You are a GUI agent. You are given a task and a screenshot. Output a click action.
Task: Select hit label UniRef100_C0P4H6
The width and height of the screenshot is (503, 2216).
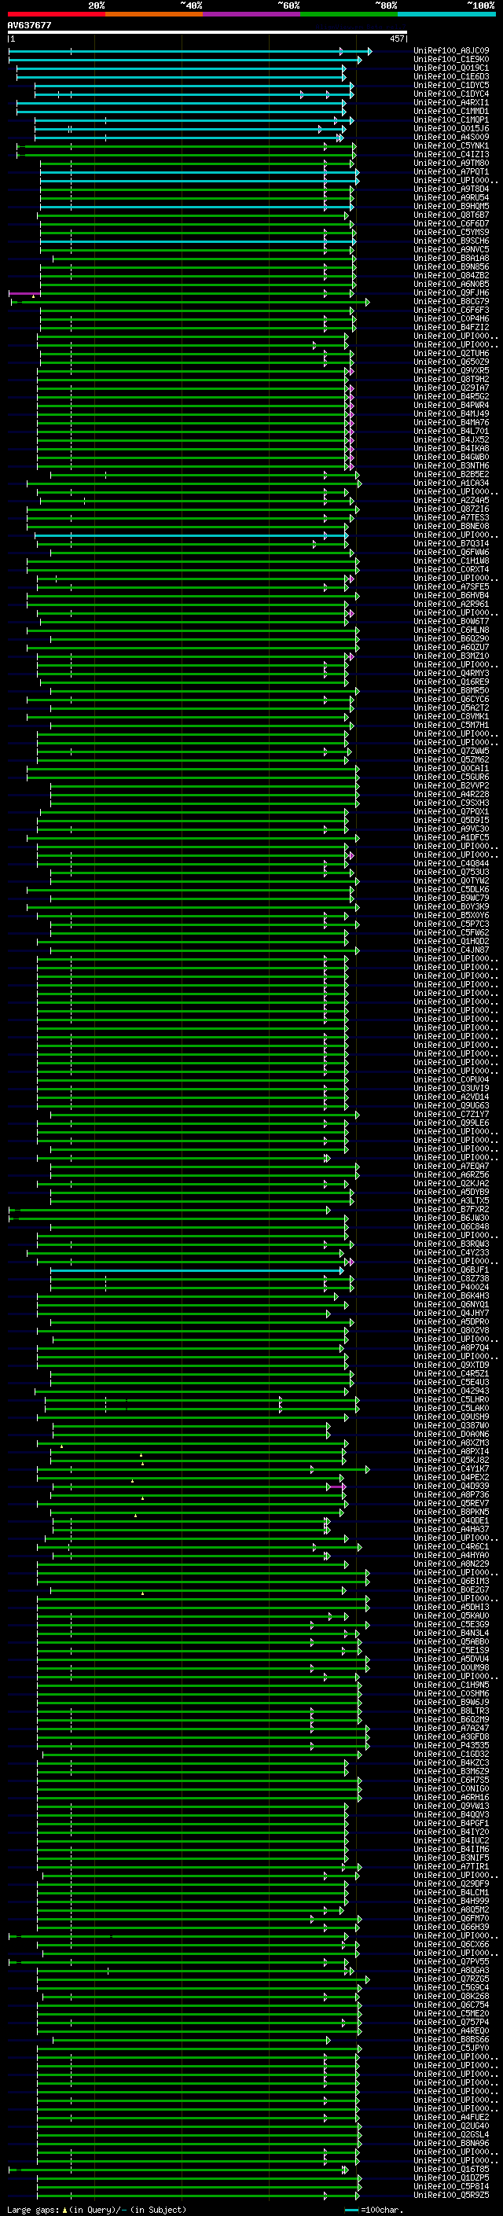[x=451, y=319]
